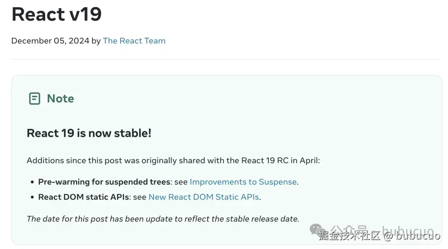
Task: Click the first bullet point marker
Action: 32,182
